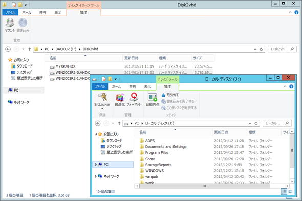
Task: Click Finish burning (書き込みを完了する)
Action: tap(178, 101)
